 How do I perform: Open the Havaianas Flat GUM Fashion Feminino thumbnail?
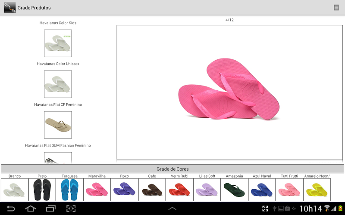(x=58, y=158)
